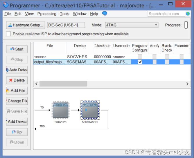
Task: Click the Verify column header
Action: (x=155, y=48)
